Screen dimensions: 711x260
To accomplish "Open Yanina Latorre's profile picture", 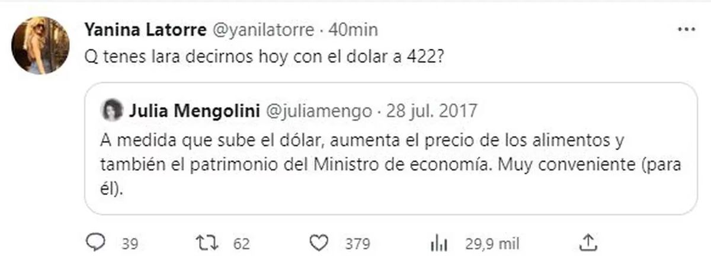I will (x=41, y=45).
